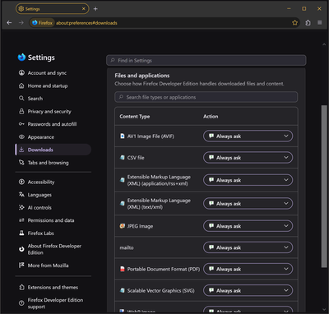
Task: Click the Languages translate icon
Action: (21, 195)
